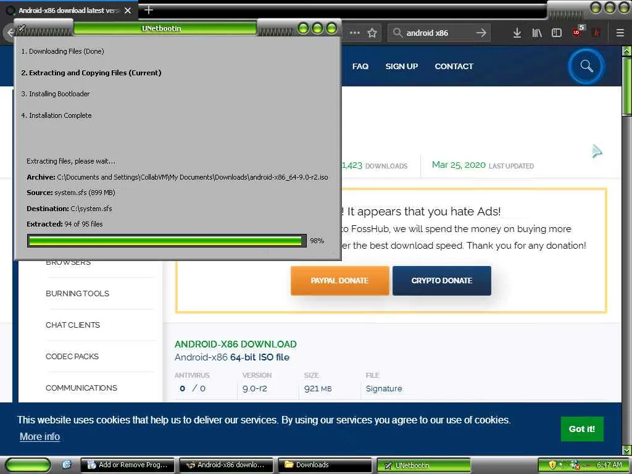Click 'Destination: C:\system.sfs' text
The width and height of the screenshot is (632, 474).
coord(69,209)
